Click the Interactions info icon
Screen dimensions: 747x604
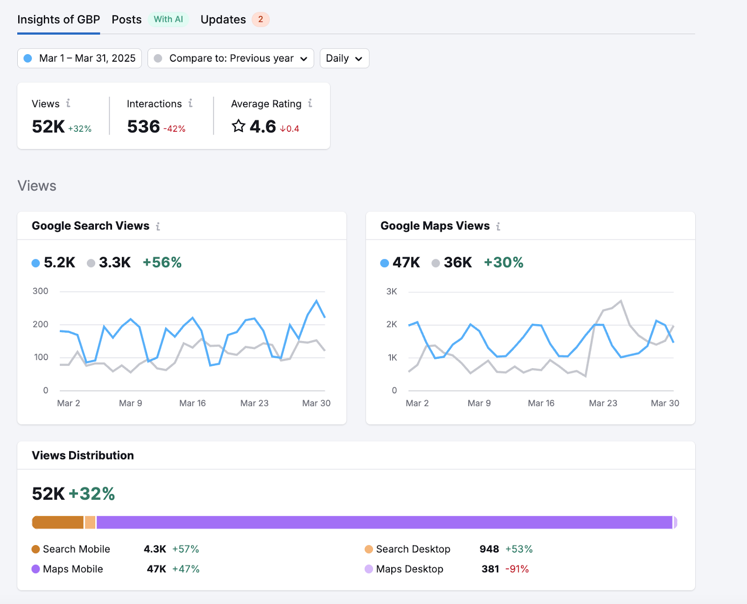pos(190,104)
